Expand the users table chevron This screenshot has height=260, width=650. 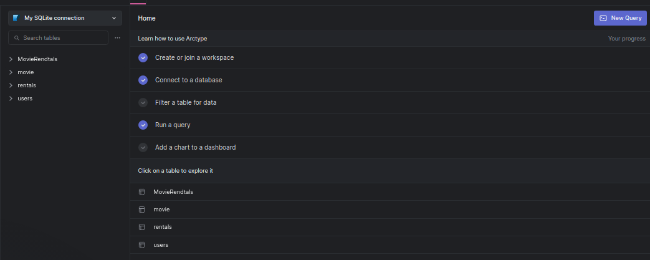click(x=11, y=99)
